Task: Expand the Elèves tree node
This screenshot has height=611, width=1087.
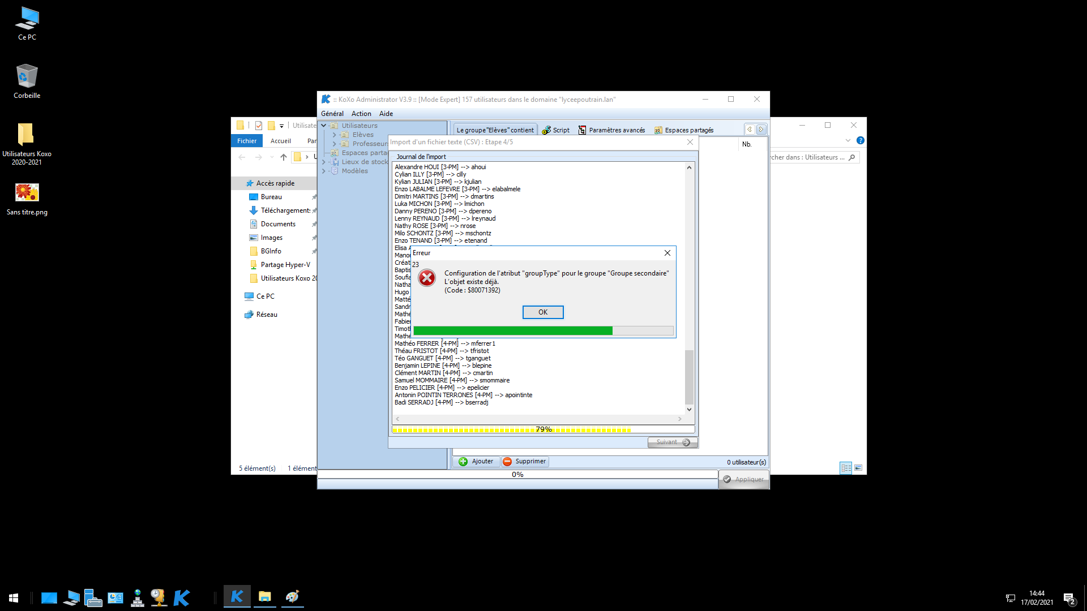Action: (x=334, y=135)
